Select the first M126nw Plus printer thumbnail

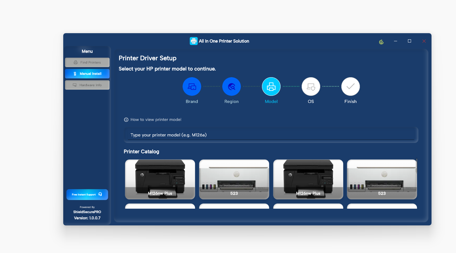(x=160, y=179)
